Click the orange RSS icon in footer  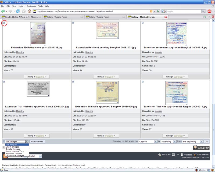5,156
